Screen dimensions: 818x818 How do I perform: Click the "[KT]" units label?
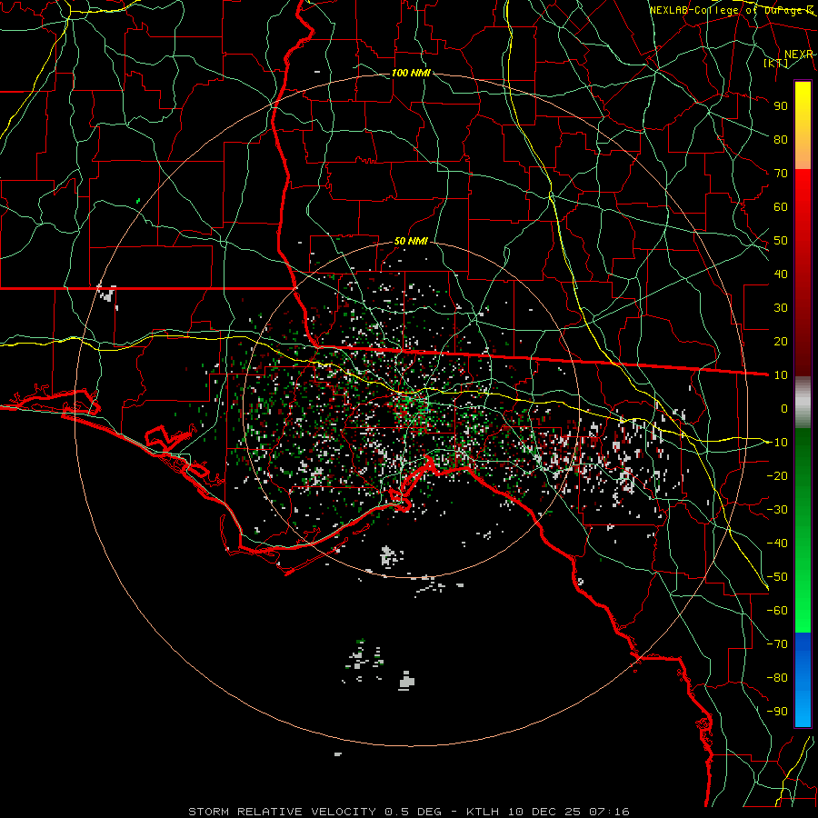coord(776,63)
